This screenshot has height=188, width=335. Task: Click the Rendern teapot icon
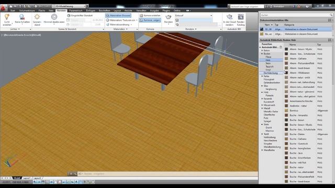pyautogui.click(x=169, y=17)
